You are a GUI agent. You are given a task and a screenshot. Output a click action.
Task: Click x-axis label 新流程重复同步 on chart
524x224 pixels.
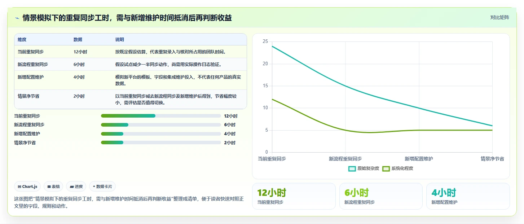[345, 159]
